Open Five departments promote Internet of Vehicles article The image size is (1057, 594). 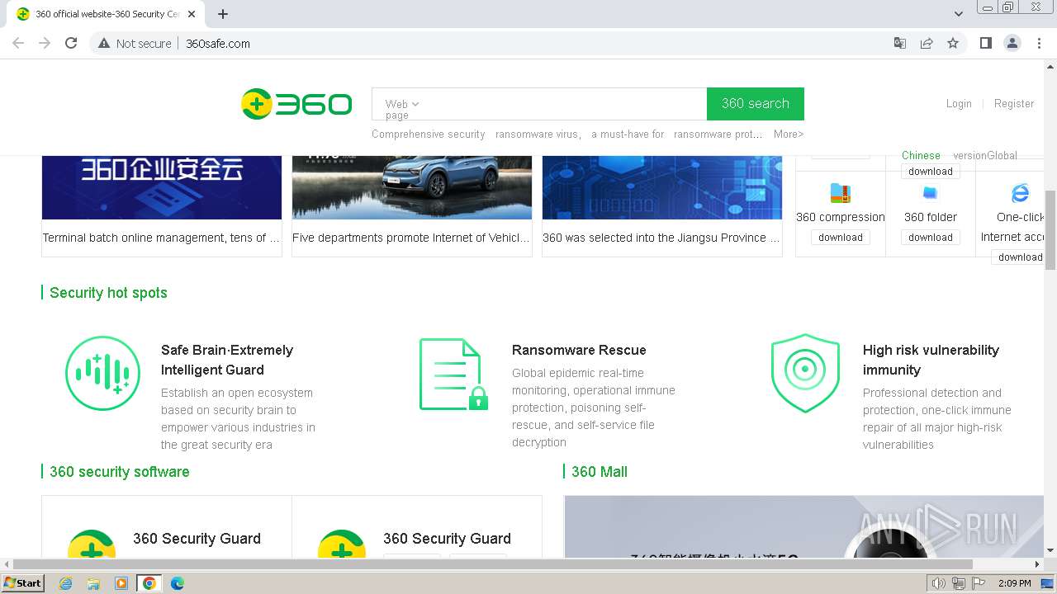411,238
